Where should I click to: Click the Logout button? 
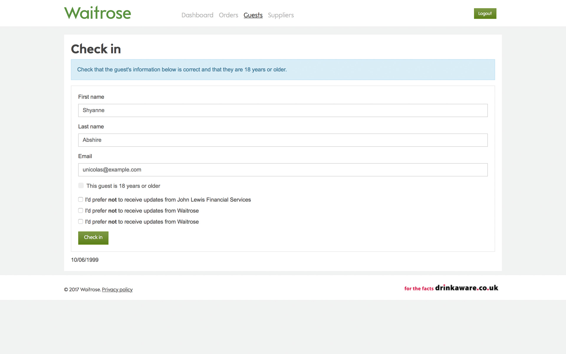[x=485, y=14]
